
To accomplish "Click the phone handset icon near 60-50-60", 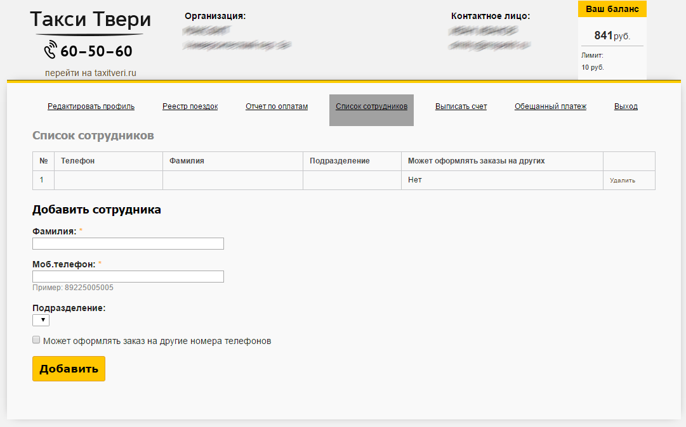I will pos(50,49).
